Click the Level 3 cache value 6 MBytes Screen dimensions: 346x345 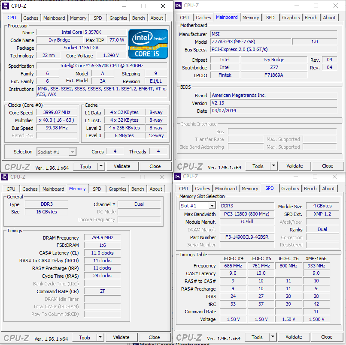[124, 135]
